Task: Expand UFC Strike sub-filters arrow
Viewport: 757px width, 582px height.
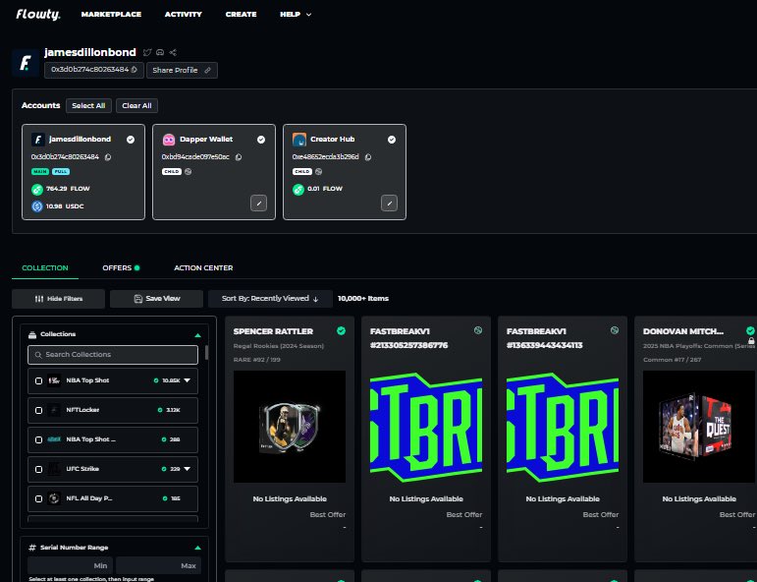Action: coord(188,469)
